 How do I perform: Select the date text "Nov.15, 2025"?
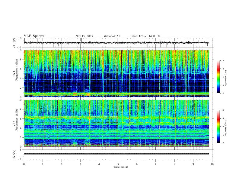84,36
